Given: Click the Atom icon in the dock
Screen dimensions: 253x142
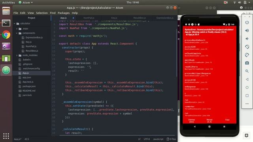Looking at the screenshot, I should tap(6, 70).
